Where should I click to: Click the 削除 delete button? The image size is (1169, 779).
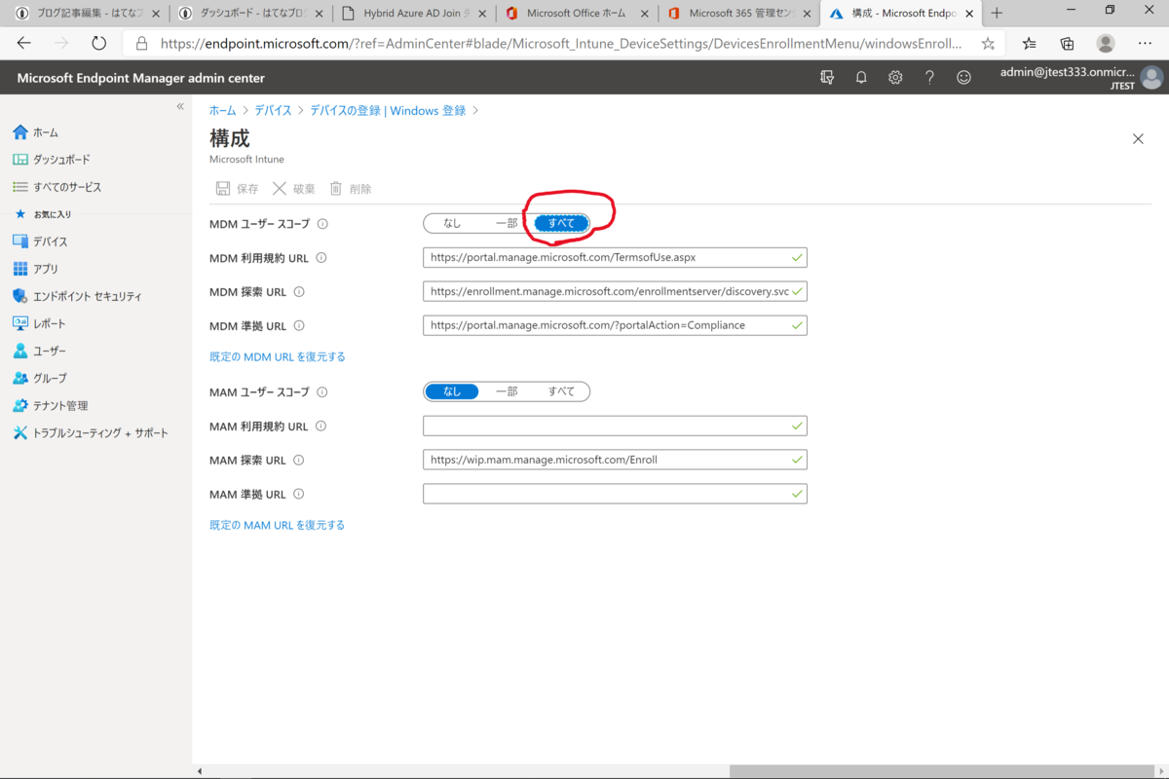point(351,189)
